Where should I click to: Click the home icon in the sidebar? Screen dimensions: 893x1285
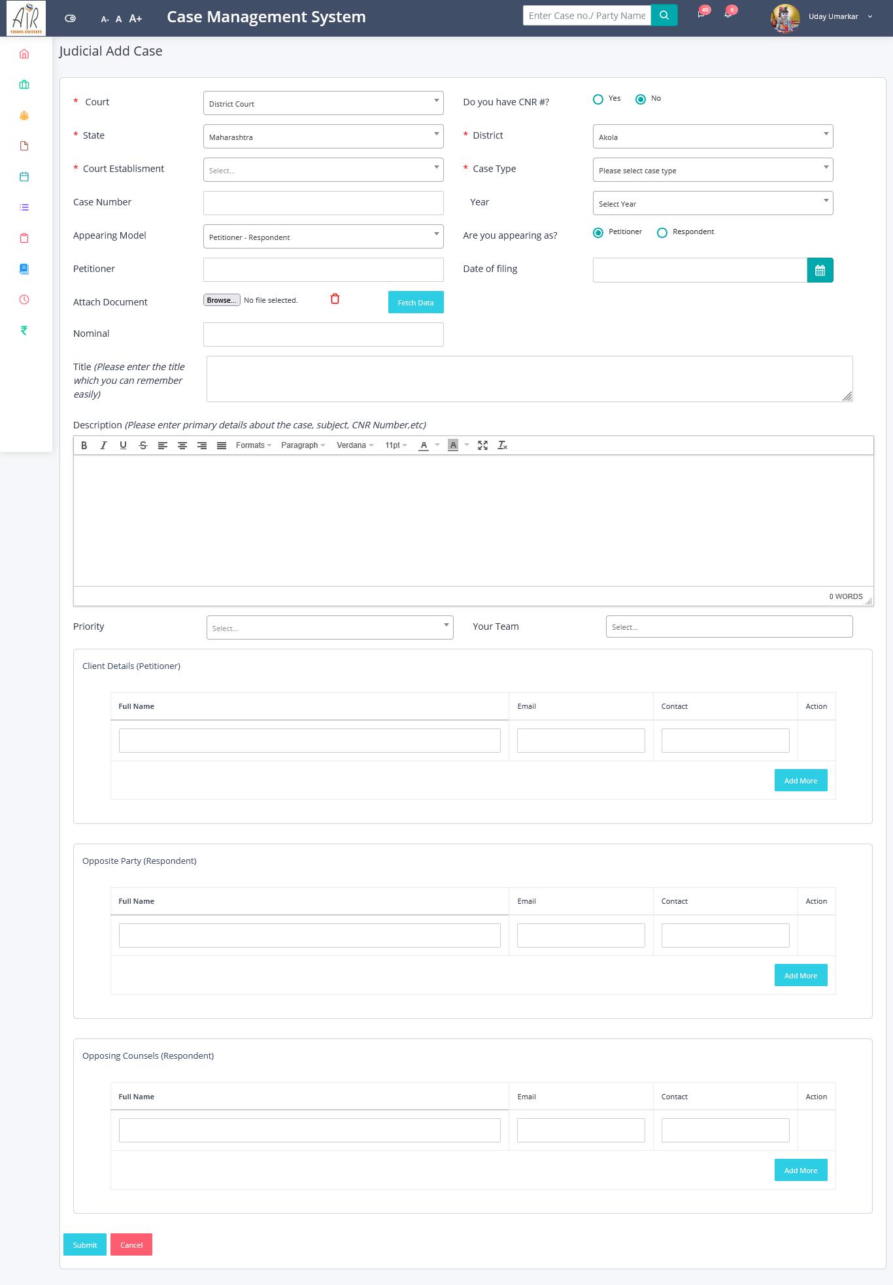[24, 54]
